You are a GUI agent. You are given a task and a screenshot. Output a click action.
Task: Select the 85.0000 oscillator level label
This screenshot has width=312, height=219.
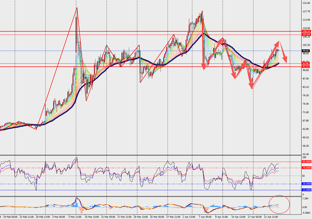[306, 162]
